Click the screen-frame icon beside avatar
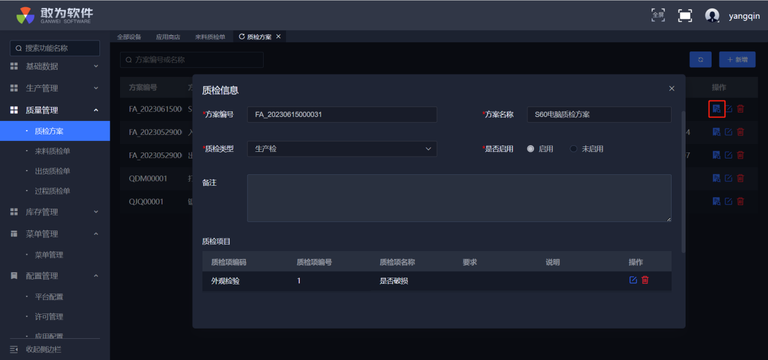Viewport: 768px width, 360px height. (x=685, y=16)
